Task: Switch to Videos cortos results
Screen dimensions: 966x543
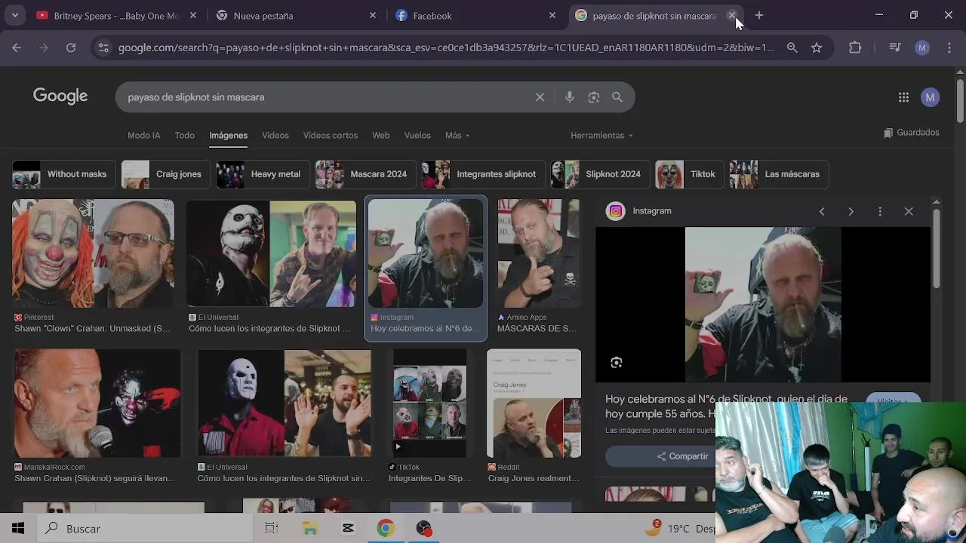Action: tap(331, 136)
